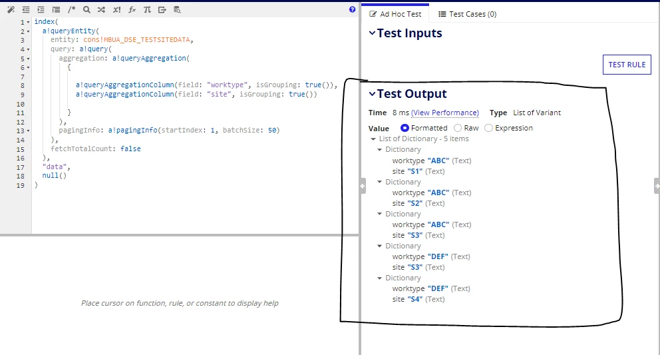Select the Raw value radio button
Viewport: 660px width, 355px height.
(x=458, y=128)
